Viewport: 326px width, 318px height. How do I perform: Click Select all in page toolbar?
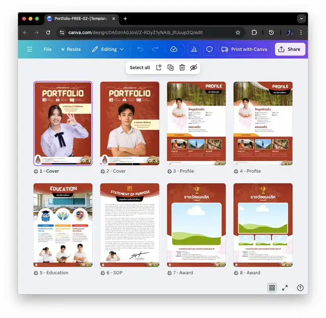(x=140, y=67)
